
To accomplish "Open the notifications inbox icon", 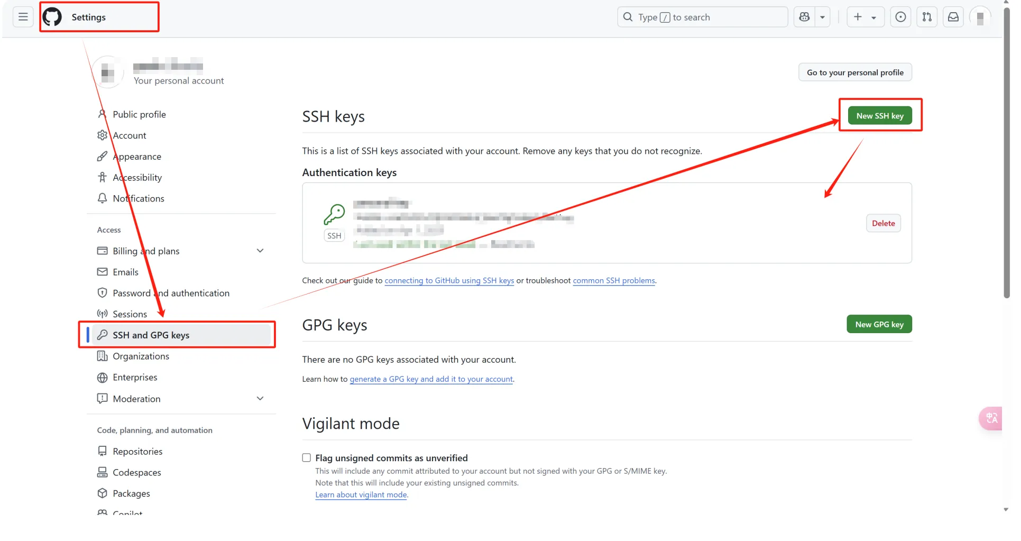I will [x=953, y=16].
